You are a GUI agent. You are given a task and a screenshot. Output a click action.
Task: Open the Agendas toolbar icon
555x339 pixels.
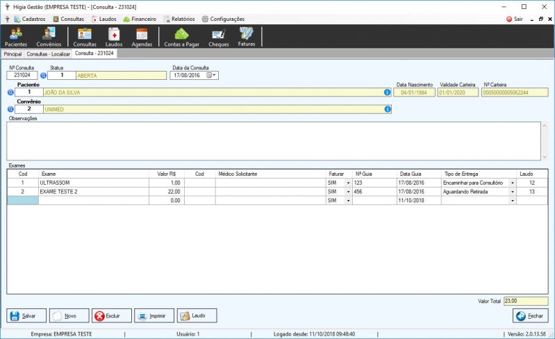click(142, 37)
